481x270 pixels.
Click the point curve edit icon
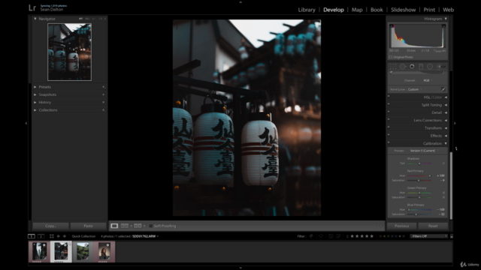(443, 89)
